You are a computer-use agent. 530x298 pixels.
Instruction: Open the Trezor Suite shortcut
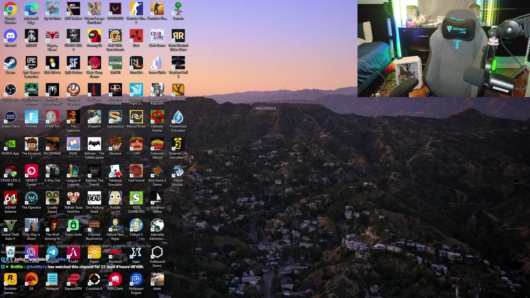pyautogui.click(x=73, y=228)
